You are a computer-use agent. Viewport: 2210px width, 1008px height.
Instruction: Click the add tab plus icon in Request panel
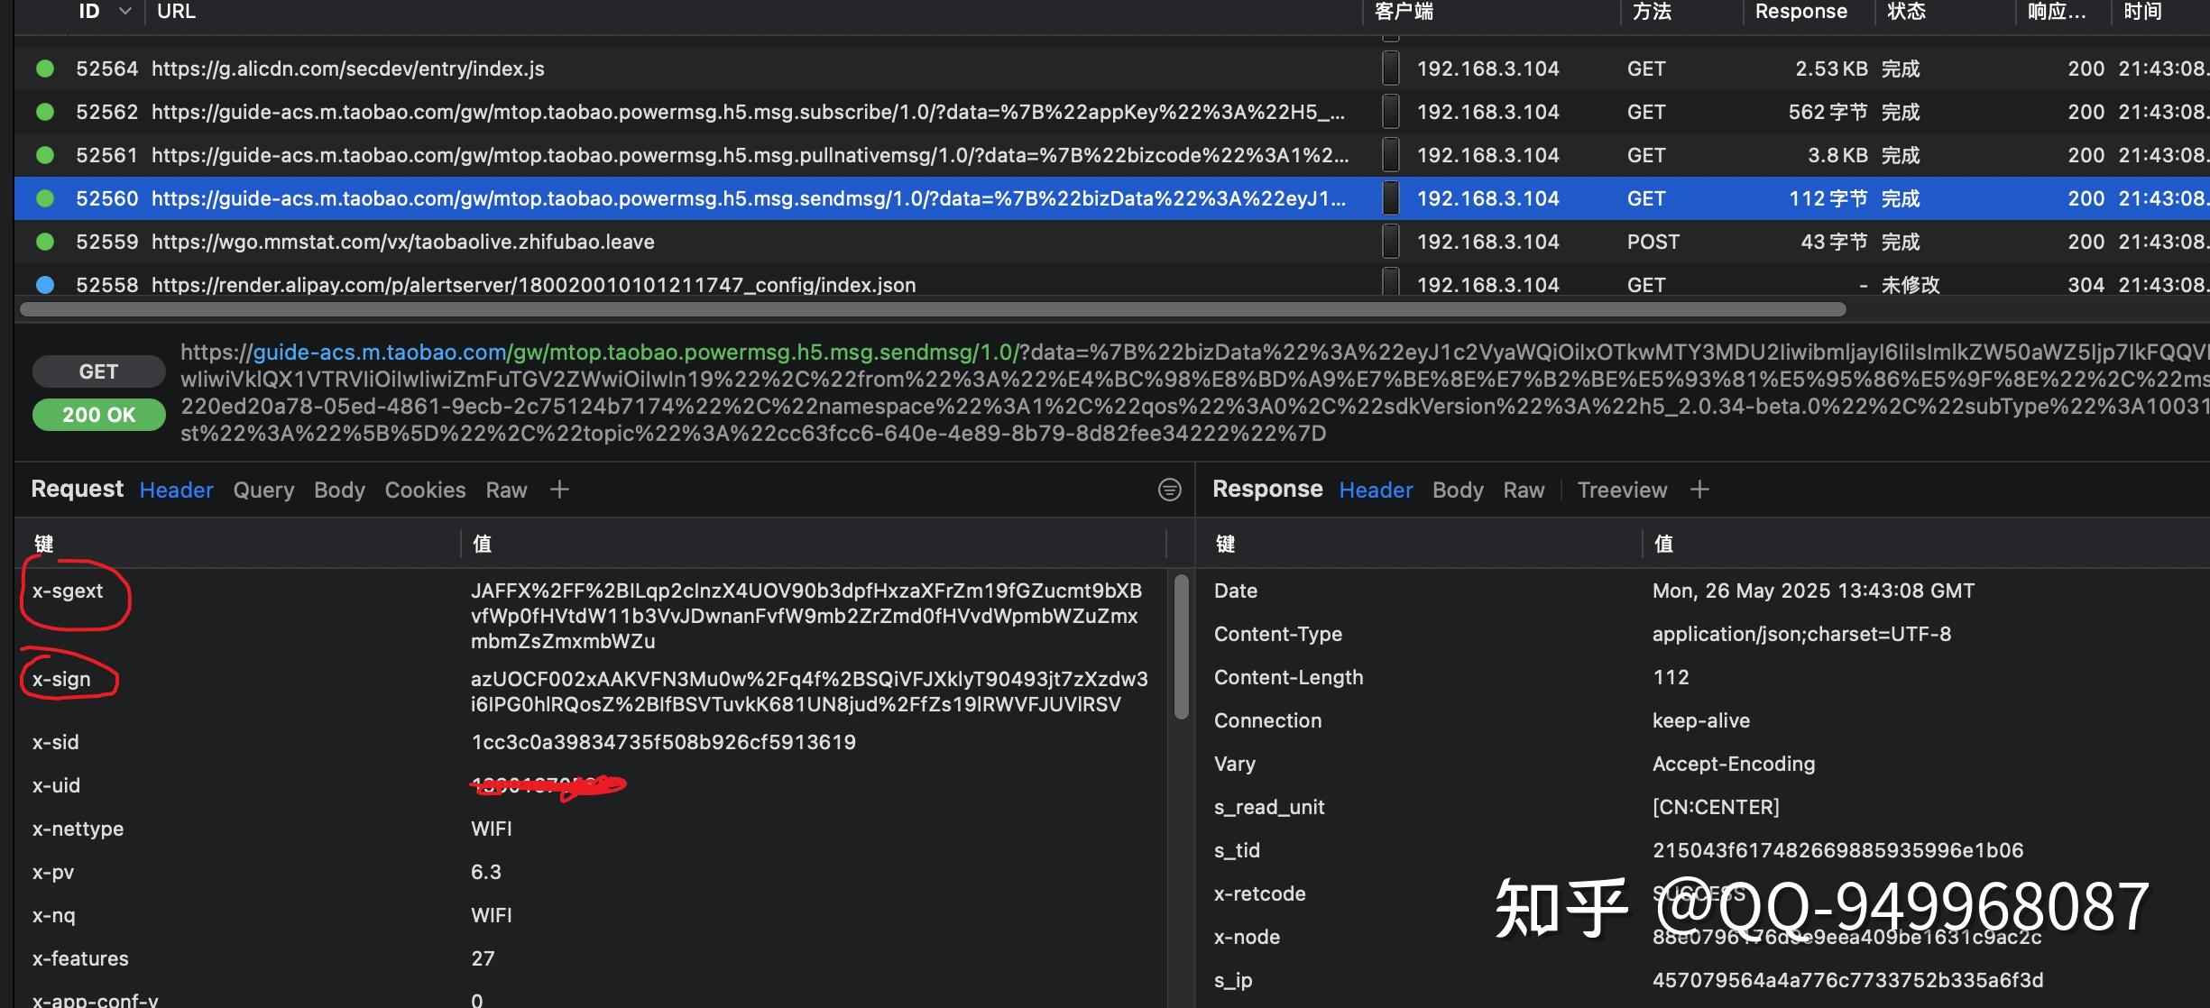tap(559, 490)
